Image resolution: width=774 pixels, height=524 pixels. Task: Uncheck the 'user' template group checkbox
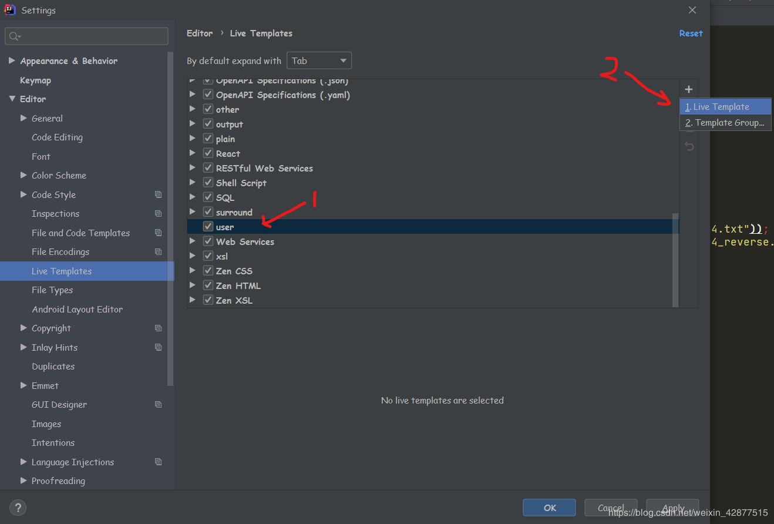208,226
